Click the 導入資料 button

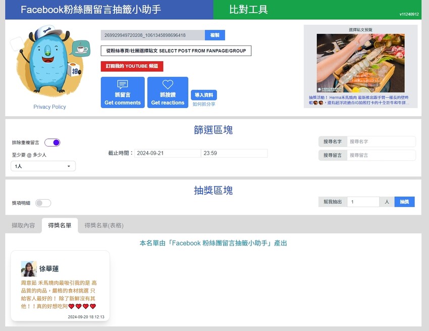204,95
